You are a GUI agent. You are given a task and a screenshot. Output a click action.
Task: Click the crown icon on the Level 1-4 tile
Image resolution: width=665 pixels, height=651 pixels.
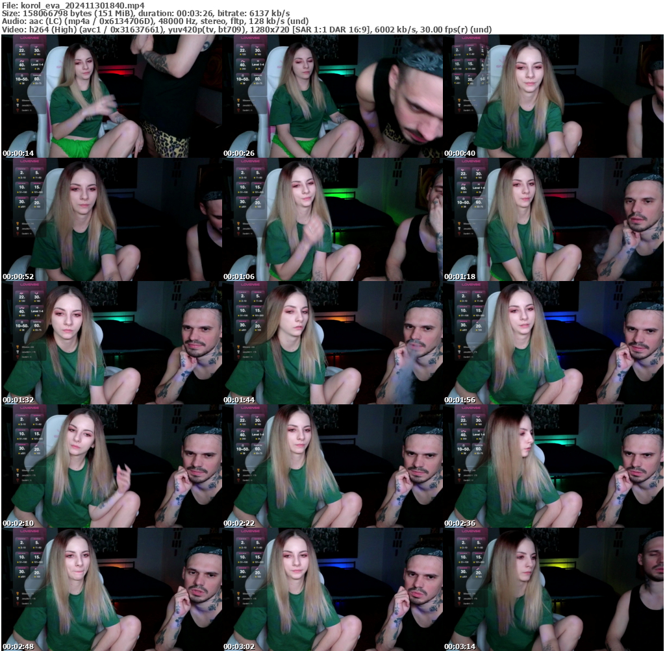[x=37, y=60]
